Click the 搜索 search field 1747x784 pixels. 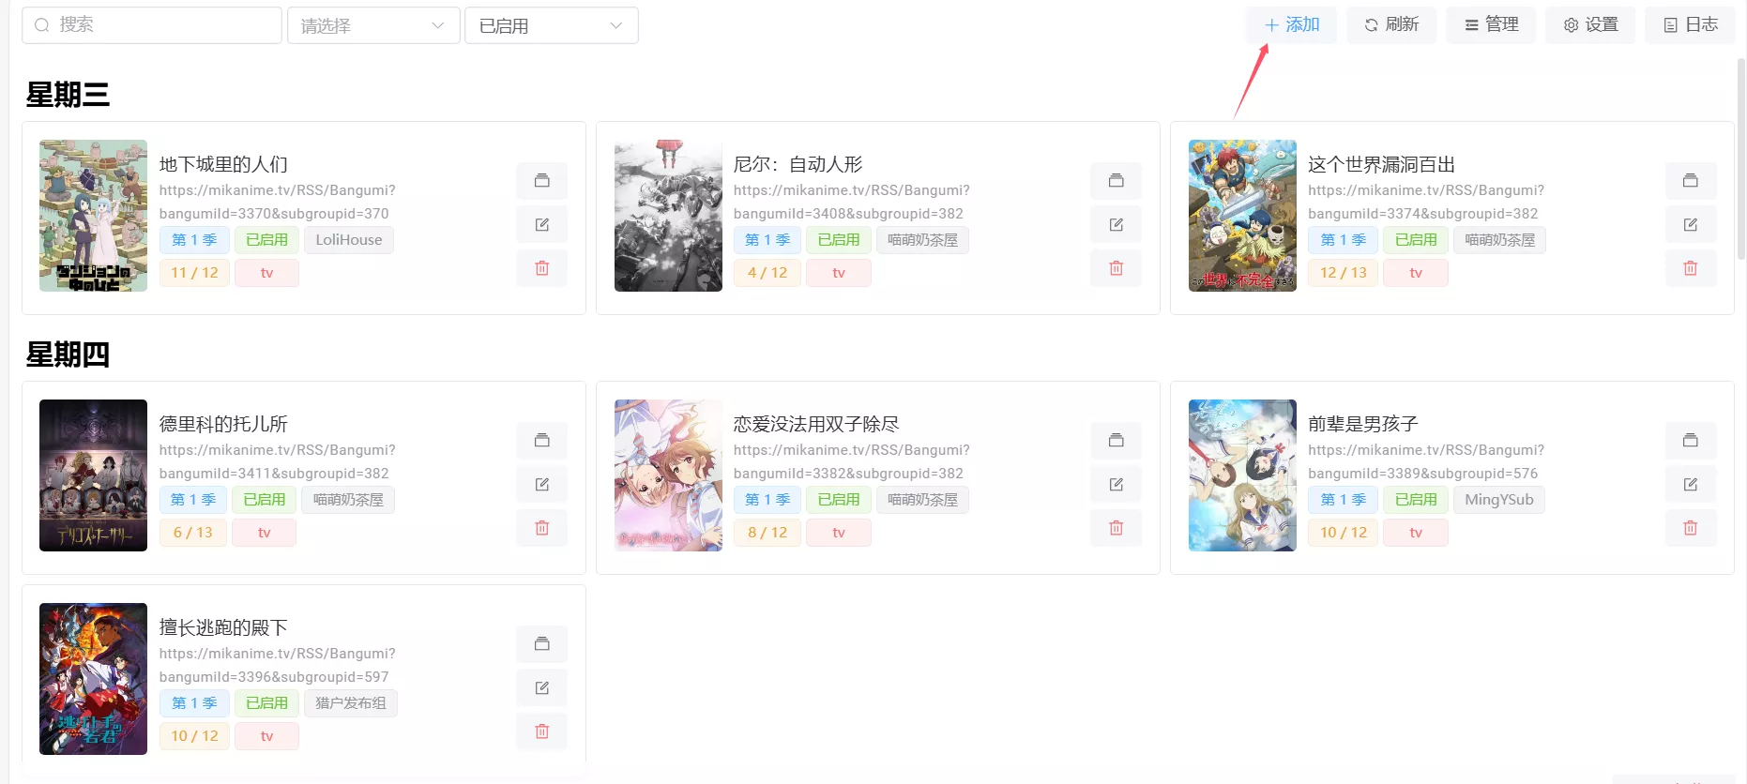coord(152,25)
